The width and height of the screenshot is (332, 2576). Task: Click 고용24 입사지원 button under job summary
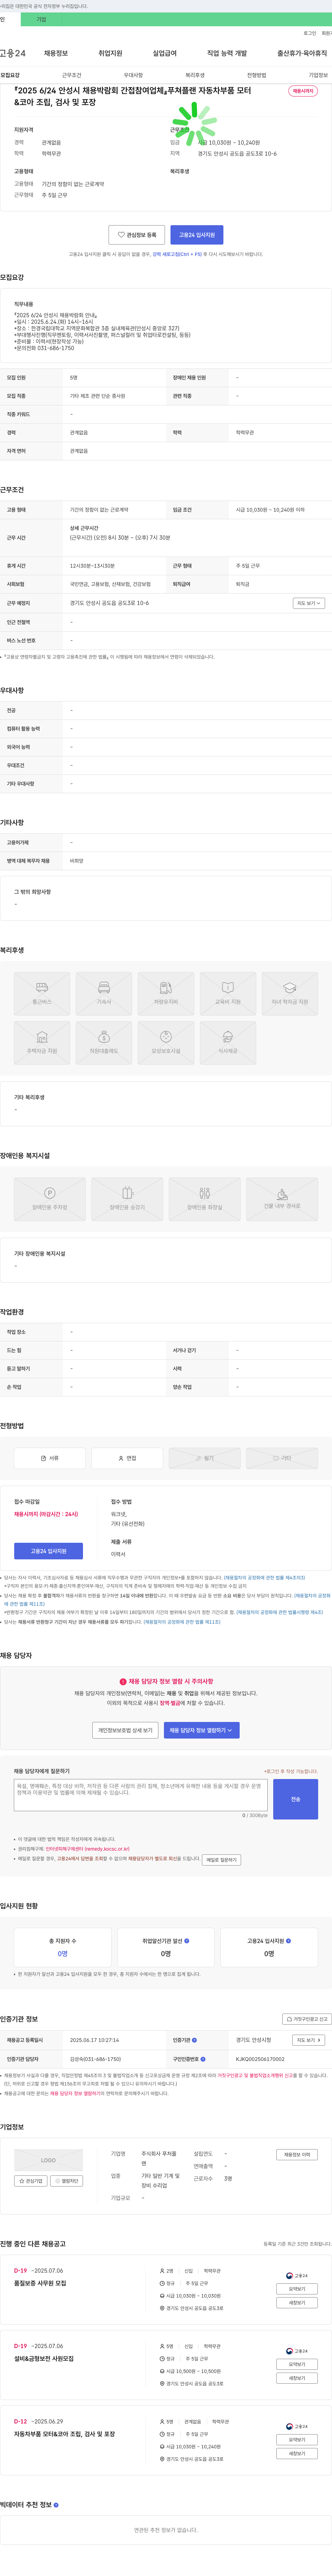coord(197,235)
